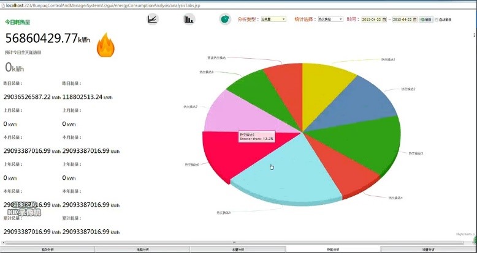Switch to the line chart view icon
Image resolution: width=477 pixels, height=258 pixels.
pos(153,19)
